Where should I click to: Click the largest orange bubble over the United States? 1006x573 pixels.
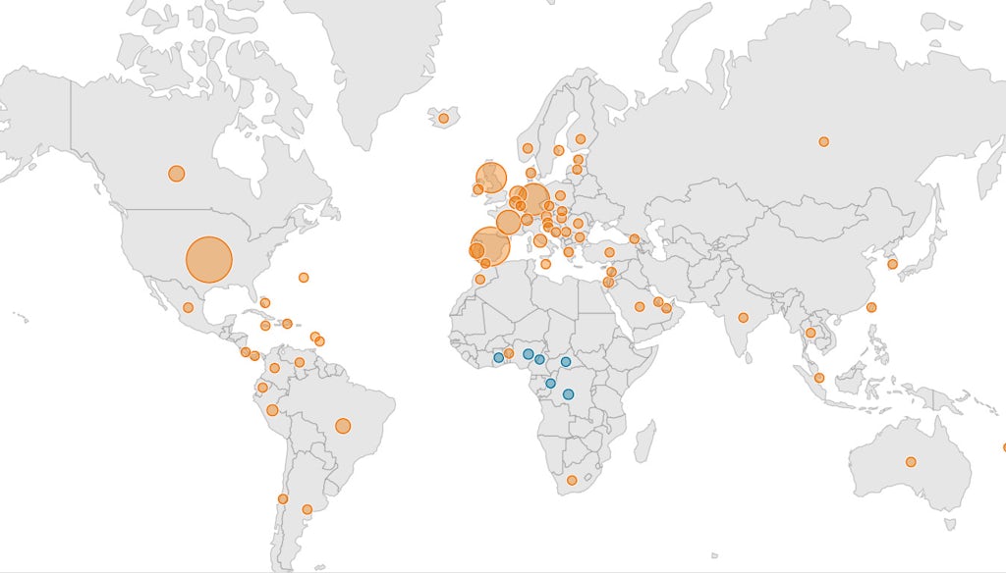(208, 260)
